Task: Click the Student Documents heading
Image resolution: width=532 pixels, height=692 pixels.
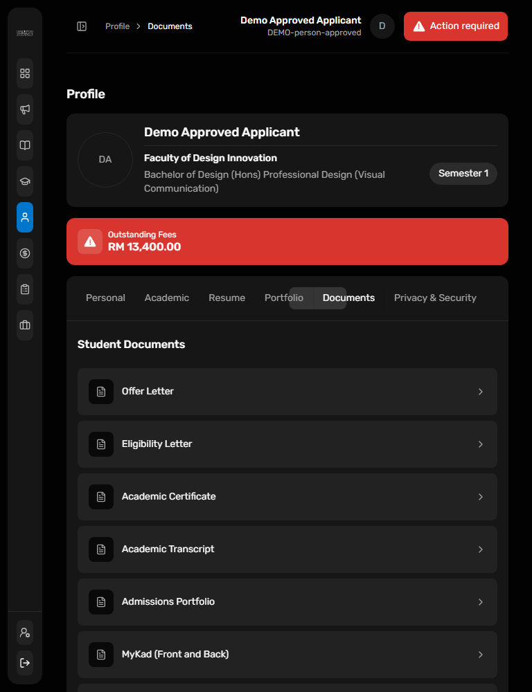Action: point(131,345)
